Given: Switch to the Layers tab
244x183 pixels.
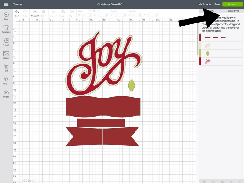Looking at the screenshot, I should coord(210,11).
